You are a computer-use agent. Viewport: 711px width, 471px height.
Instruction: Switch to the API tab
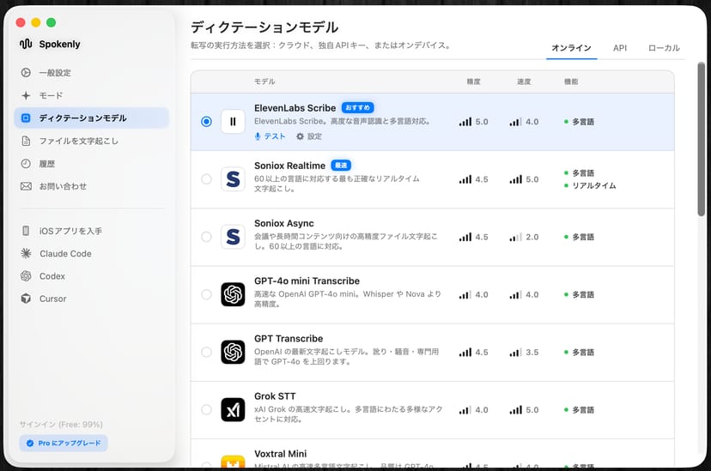[619, 47]
